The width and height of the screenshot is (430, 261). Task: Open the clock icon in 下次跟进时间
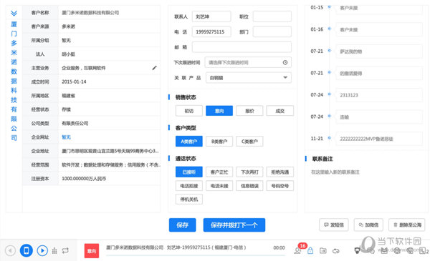(x=285, y=62)
